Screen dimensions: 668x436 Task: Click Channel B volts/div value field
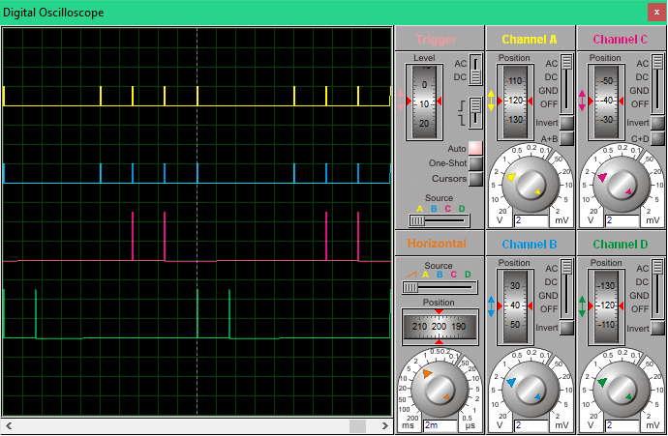click(531, 425)
